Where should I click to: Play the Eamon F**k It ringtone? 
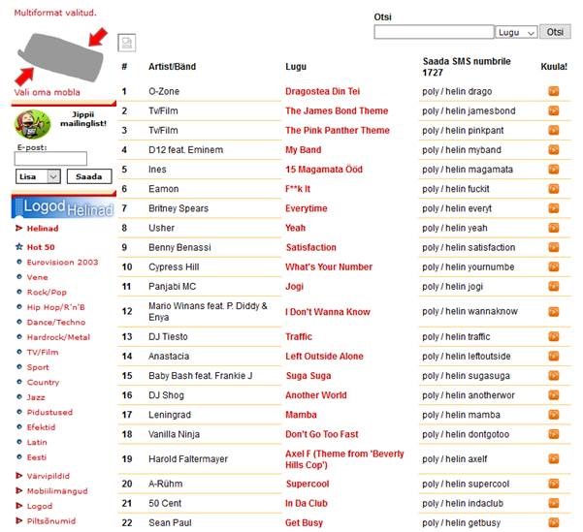pos(553,189)
